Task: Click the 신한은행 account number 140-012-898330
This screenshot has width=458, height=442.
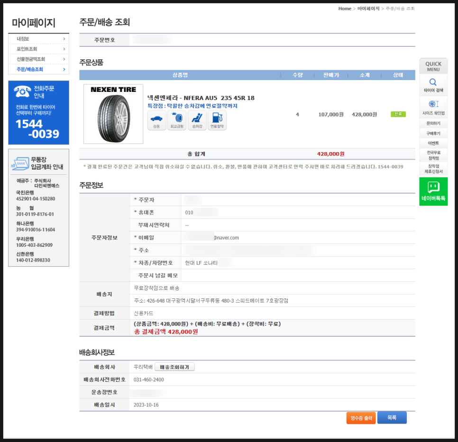Action: [x=33, y=260]
